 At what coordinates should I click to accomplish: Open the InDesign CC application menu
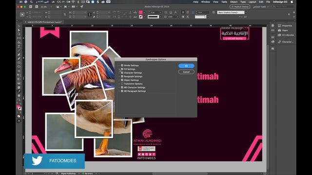[280, 2]
